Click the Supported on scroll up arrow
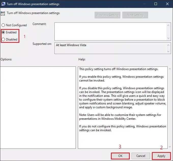 pos(168,45)
